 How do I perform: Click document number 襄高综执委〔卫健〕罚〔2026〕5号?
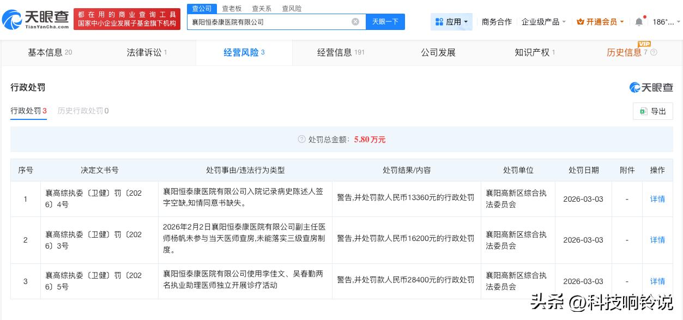pos(94,281)
